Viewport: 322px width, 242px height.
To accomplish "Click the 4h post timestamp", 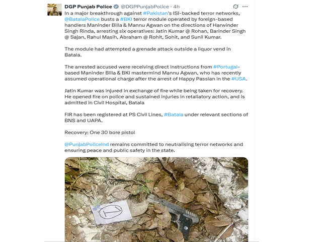I will point(177,7).
